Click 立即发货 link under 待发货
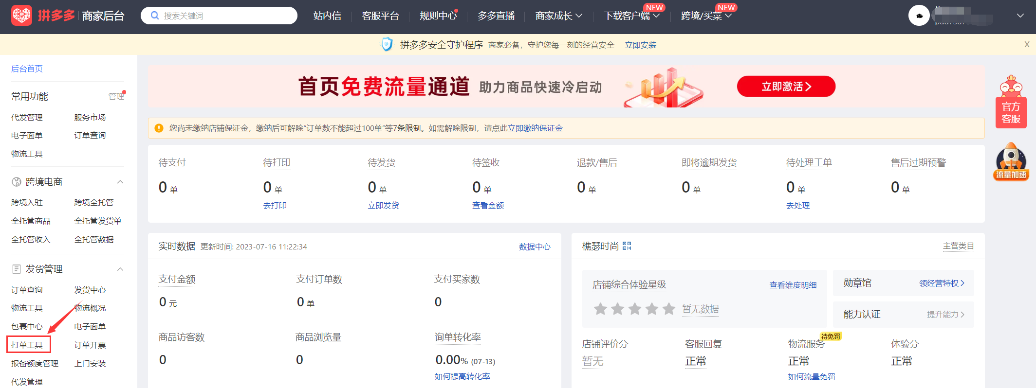The image size is (1036, 388). (383, 206)
